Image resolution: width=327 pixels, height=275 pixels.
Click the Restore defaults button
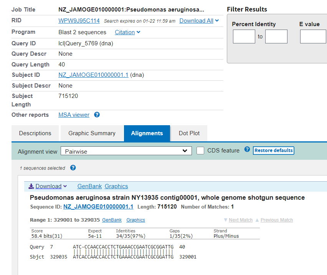(x=274, y=150)
